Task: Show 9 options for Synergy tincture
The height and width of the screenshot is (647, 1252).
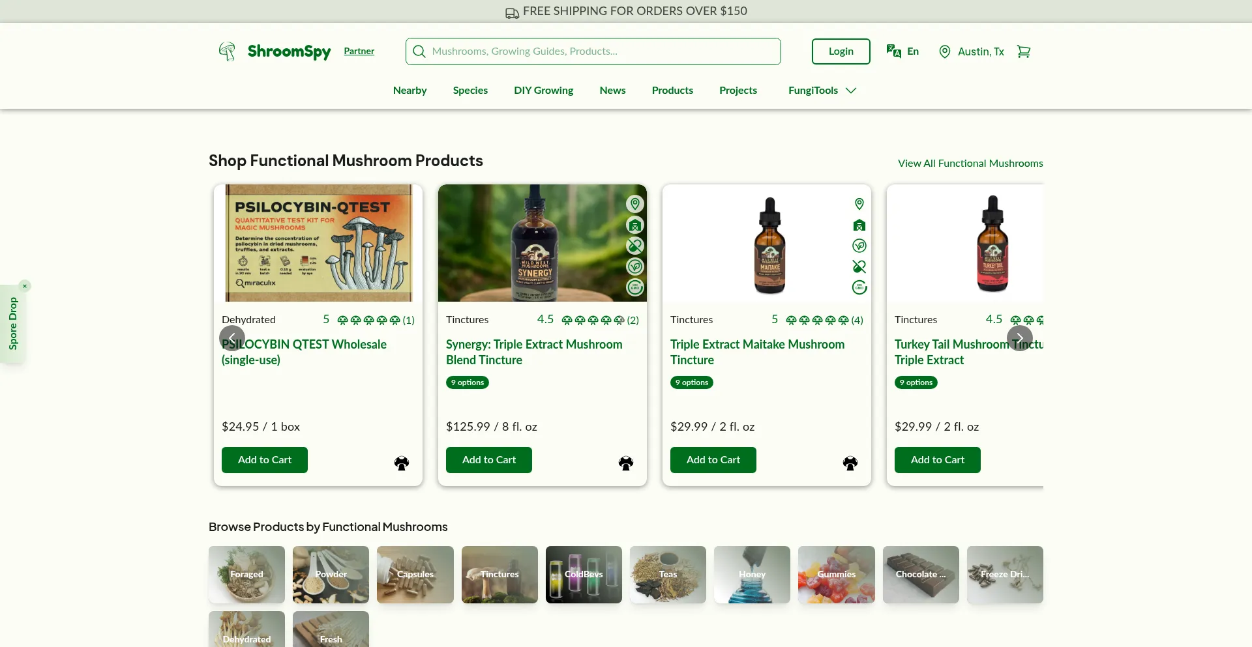Action: tap(467, 382)
